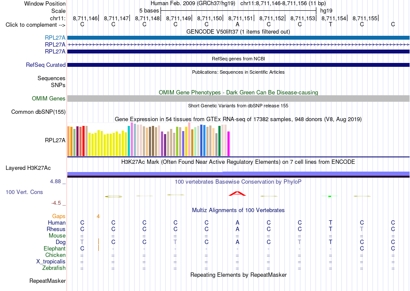Click the RefSeq Curated track label
Screen dimensions: 410x291
point(45,65)
